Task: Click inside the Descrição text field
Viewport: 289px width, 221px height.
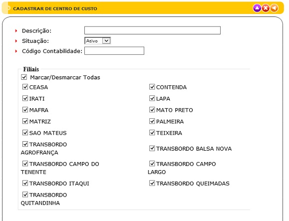Action: 152,30
